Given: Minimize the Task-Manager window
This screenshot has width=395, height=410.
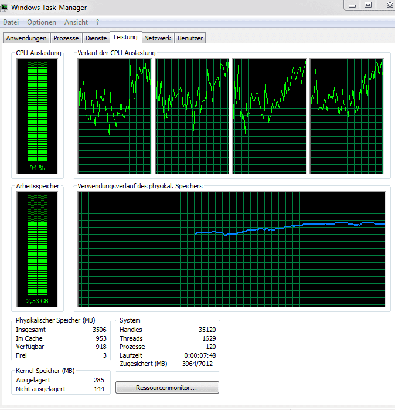Looking at the screenshot, I should (352, 5).
